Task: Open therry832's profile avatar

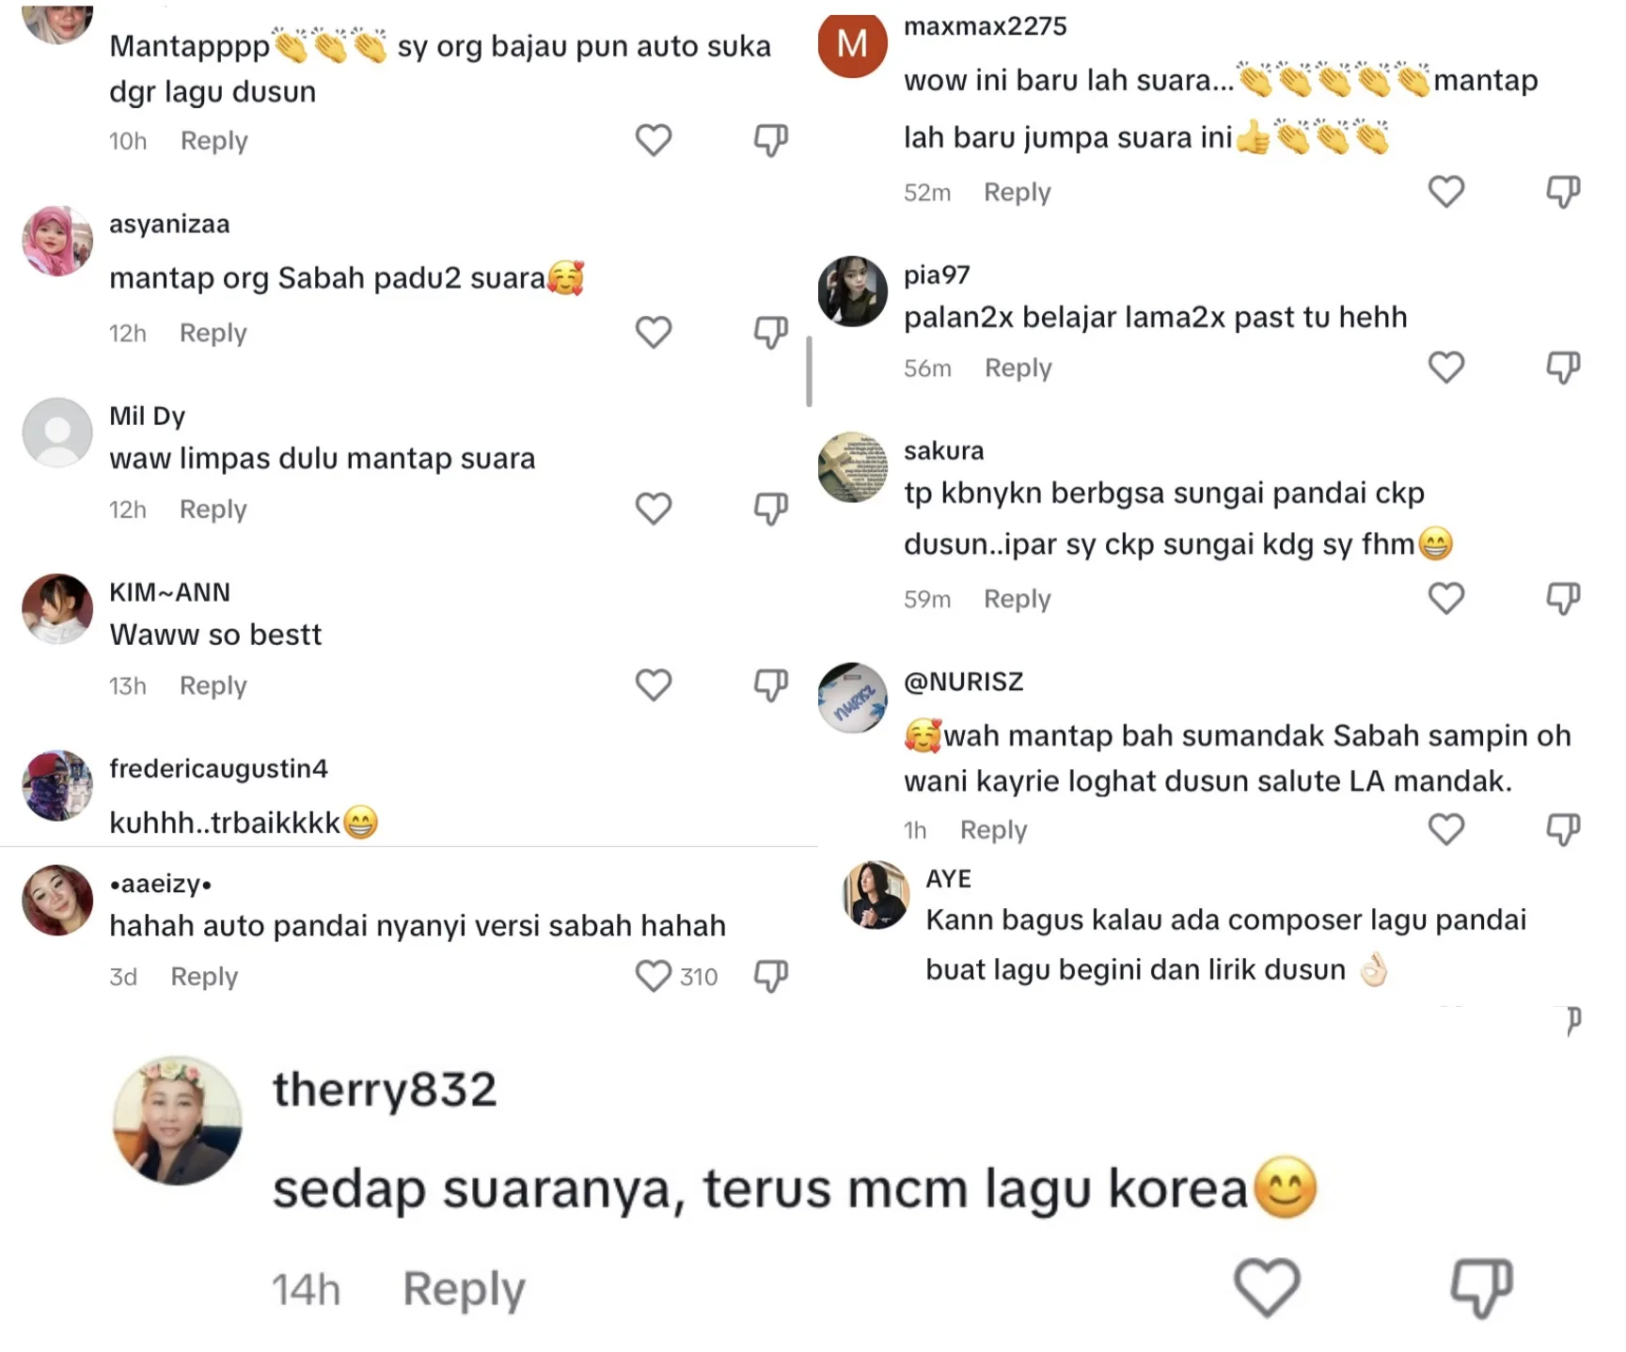Action: (x=177, y=1119)
